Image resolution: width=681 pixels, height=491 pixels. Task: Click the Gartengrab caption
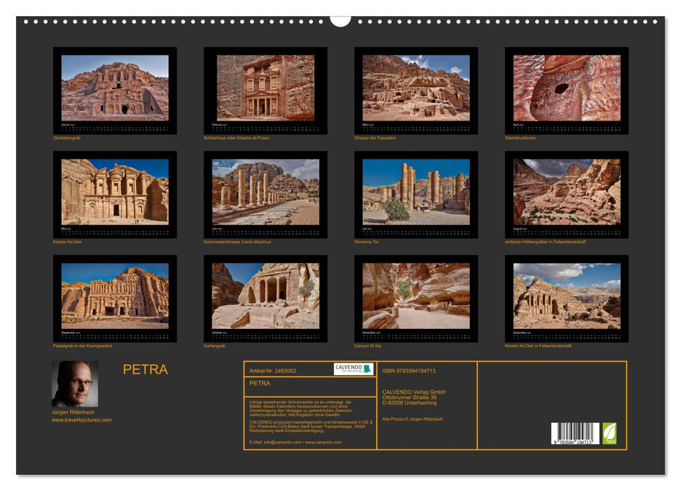coord(215,346)
